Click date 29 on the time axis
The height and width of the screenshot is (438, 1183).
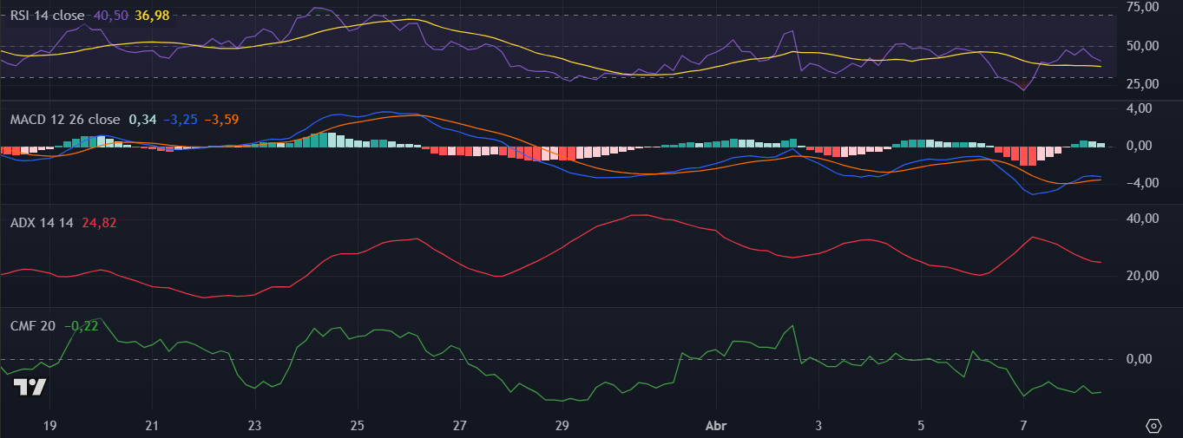tap(562, 426)
